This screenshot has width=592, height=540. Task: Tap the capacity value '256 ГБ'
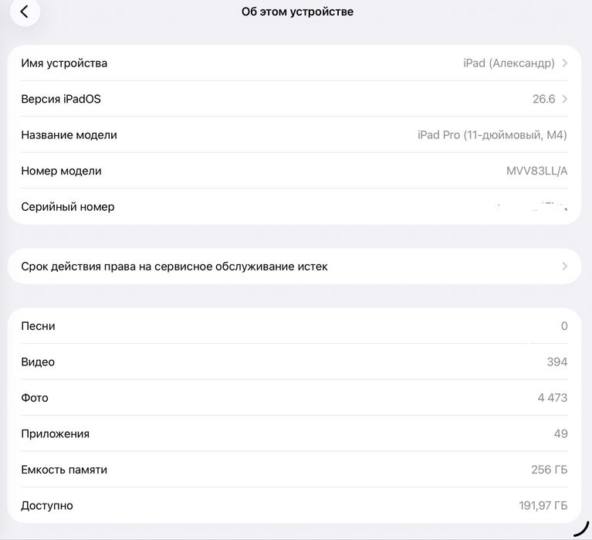[x=550, y=470]
